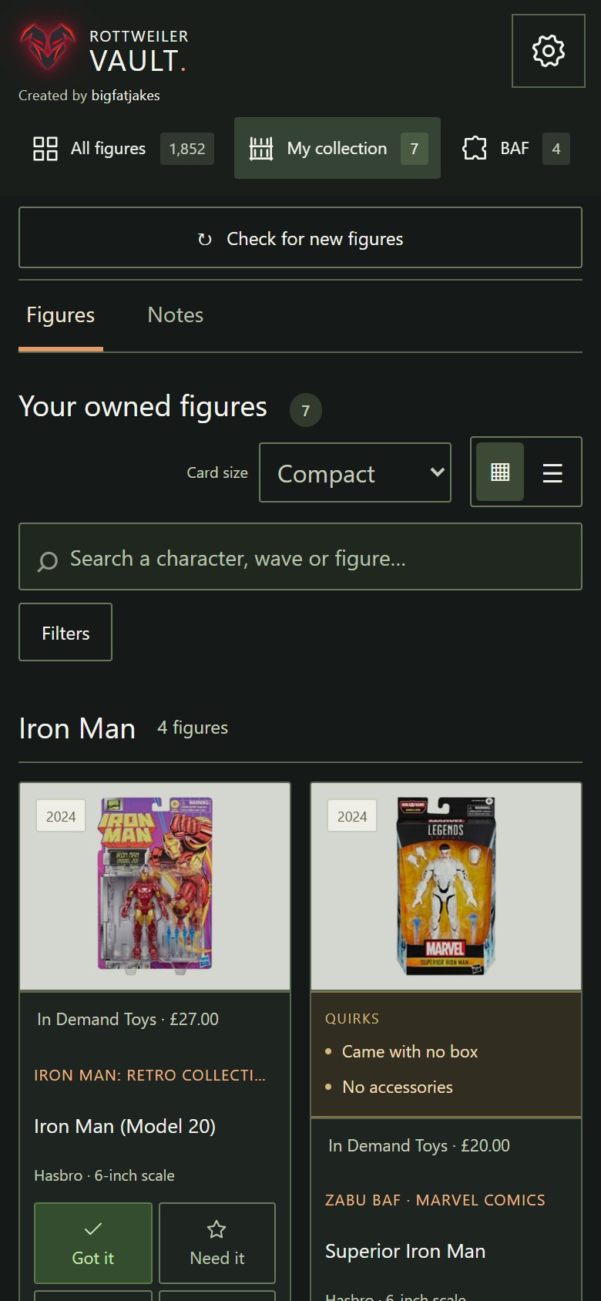Open the Card size Compact dropdown
Viewport: 601px width, 1301px height.
point(355,472)
